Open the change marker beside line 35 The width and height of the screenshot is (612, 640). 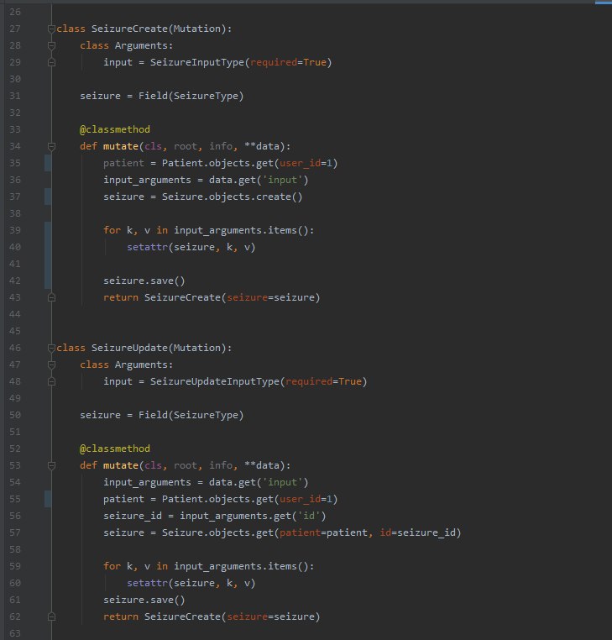pos(48,163)
